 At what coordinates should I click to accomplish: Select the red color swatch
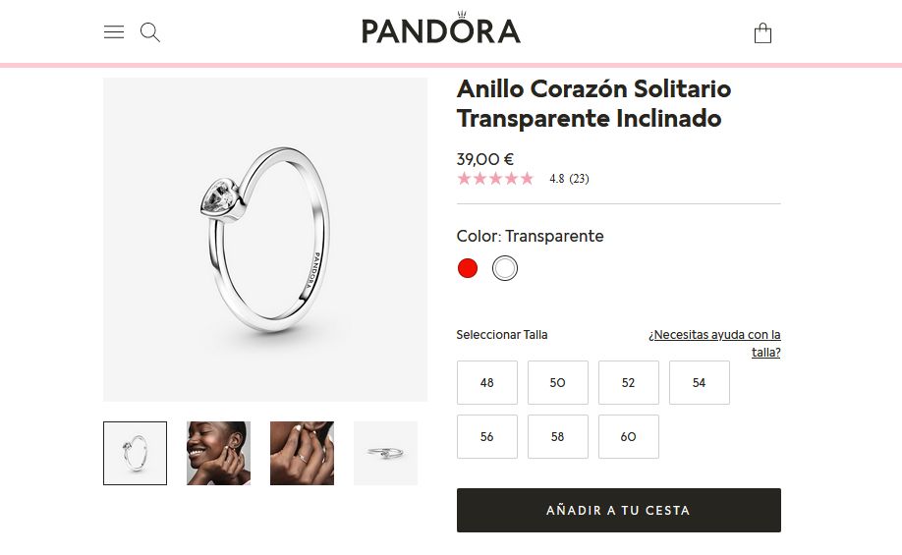pyautogui.click(x=468, y=268)
